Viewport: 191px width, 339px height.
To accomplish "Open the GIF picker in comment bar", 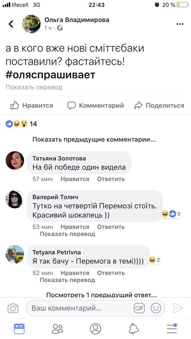I will (x=139, y=308).
